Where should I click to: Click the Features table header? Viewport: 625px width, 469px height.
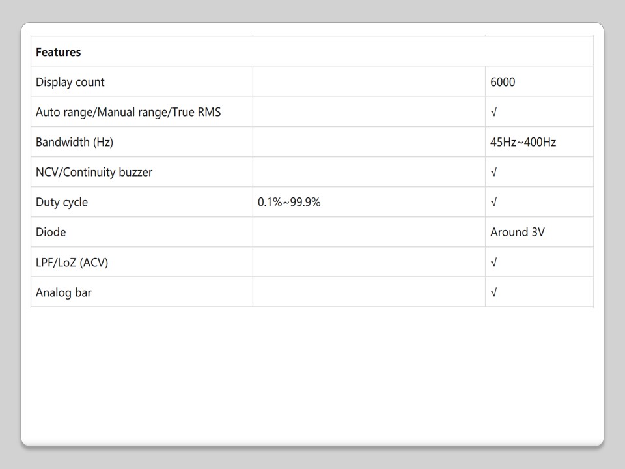[x=59, y=52]
